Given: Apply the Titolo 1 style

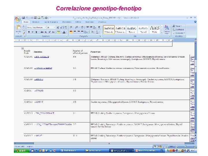Looking at the screenshot, I should click(x=132, y=29).
